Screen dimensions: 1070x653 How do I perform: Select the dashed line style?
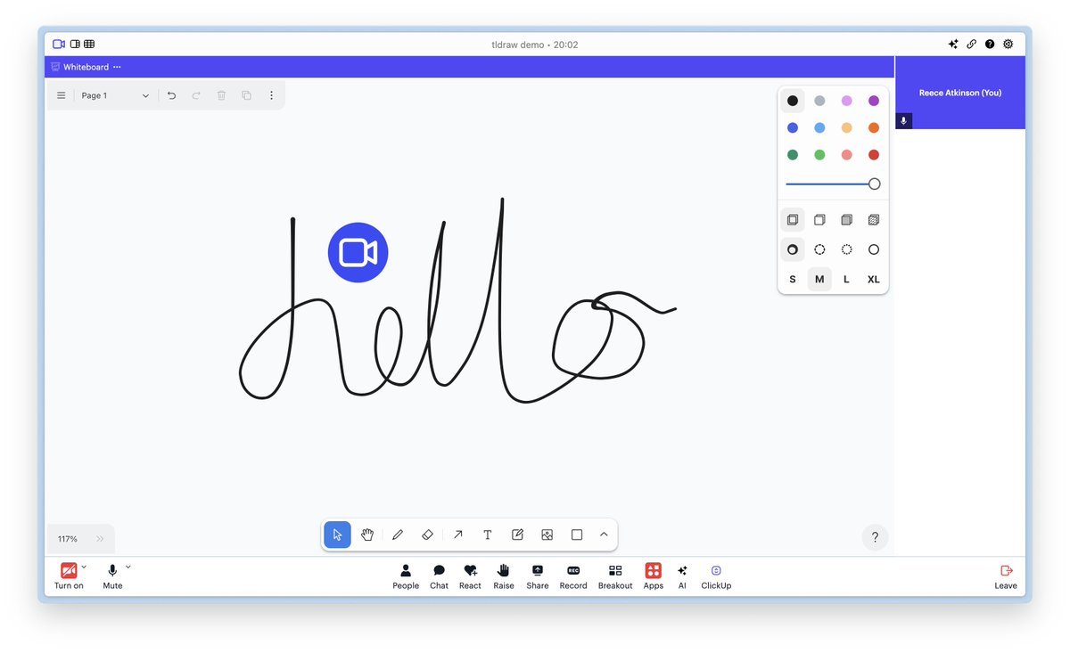tap(819, 249)
